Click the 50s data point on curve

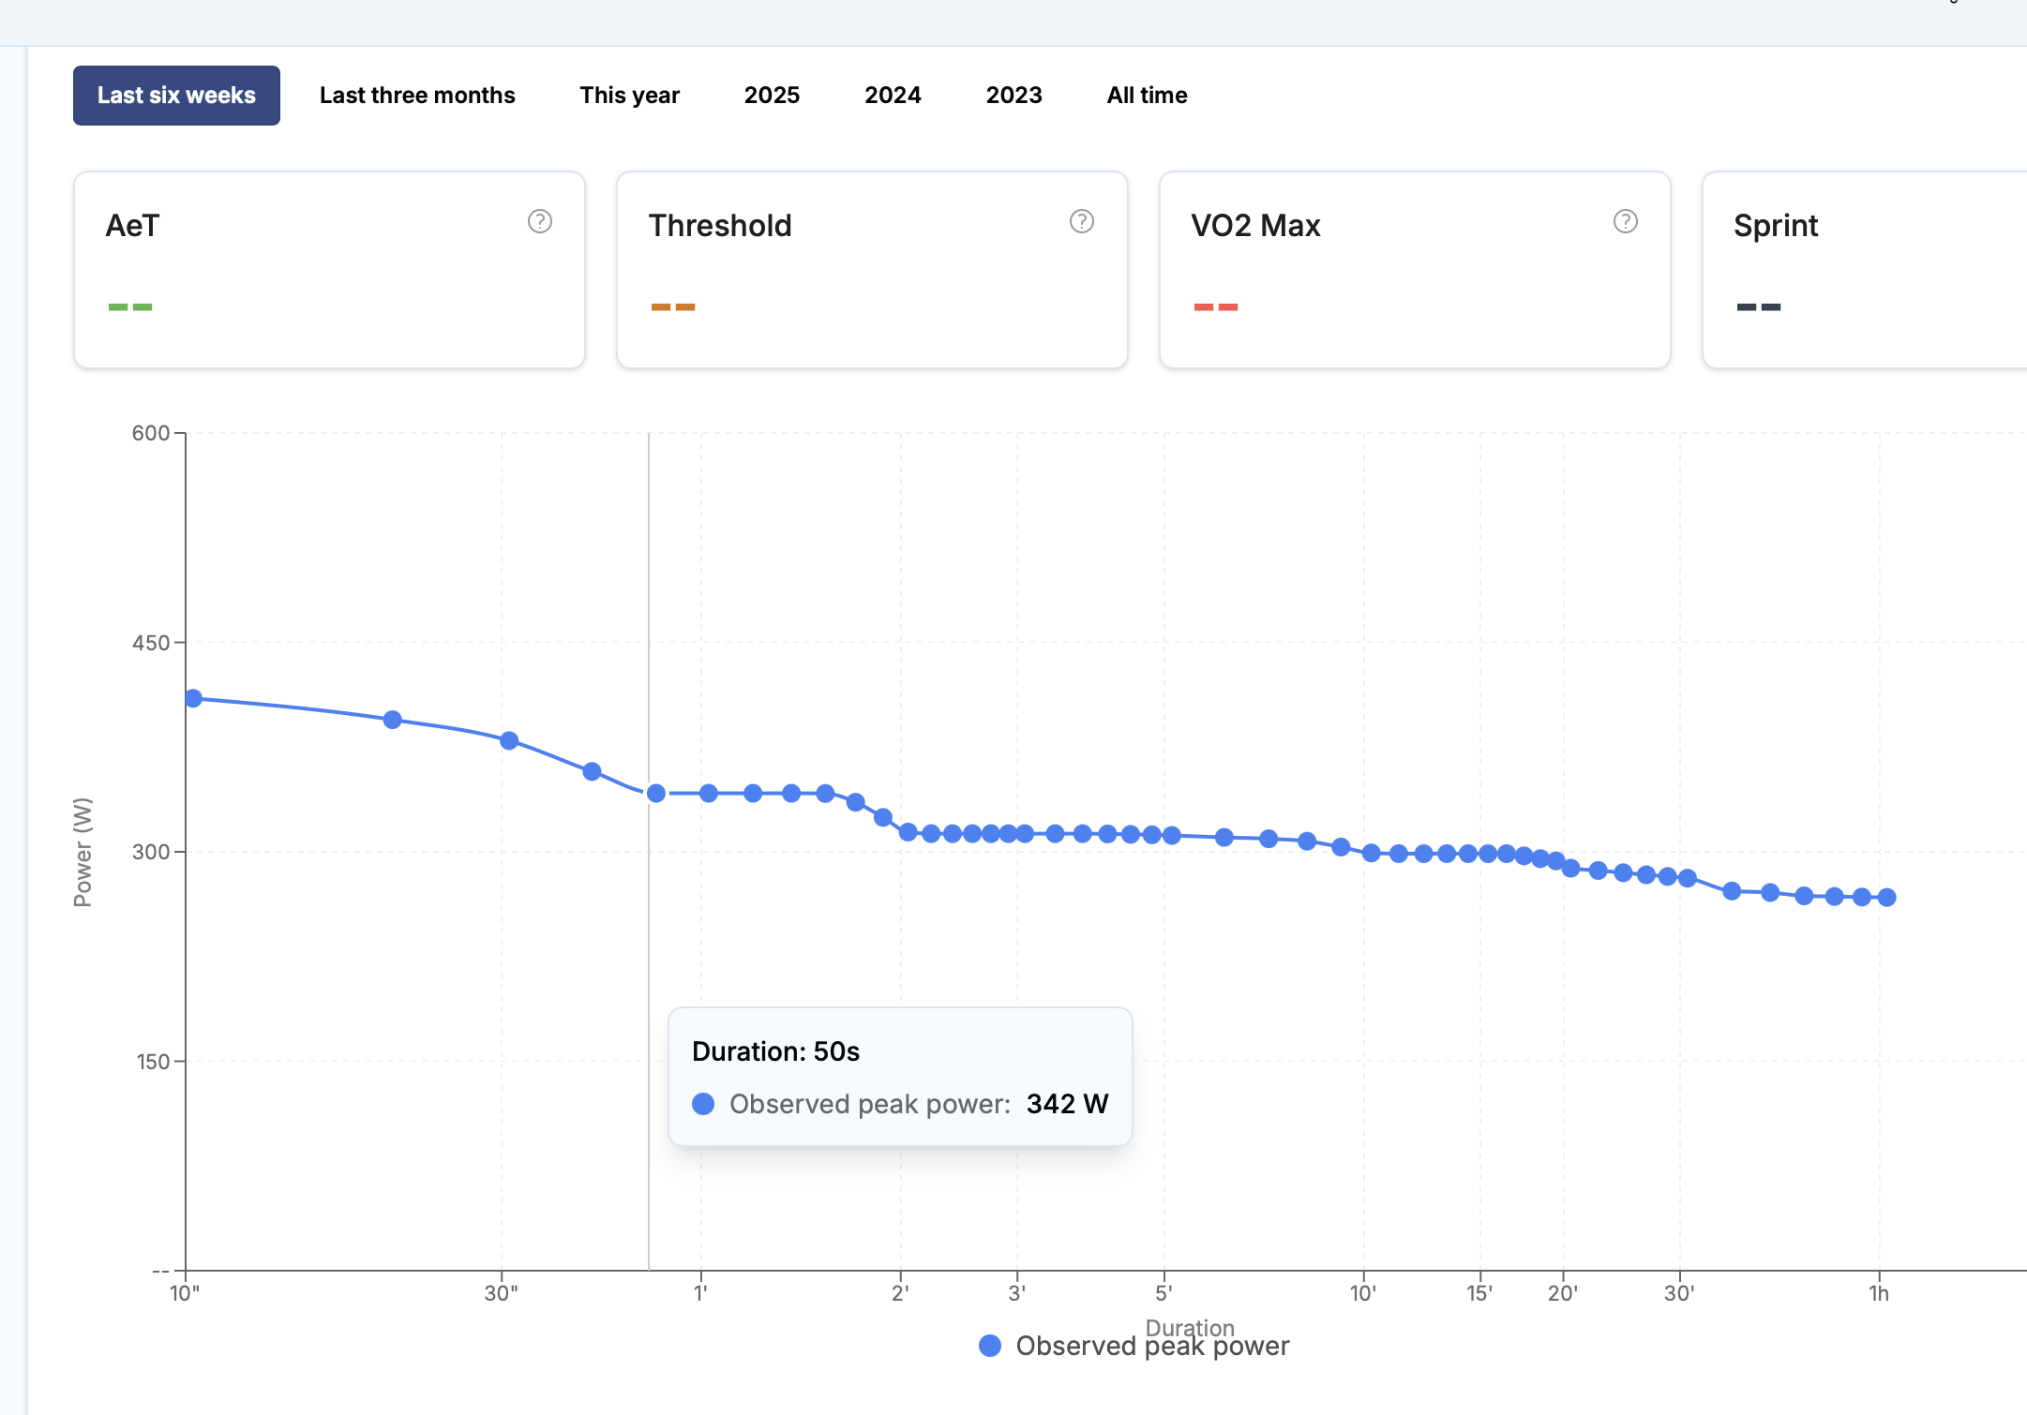[x=656, y=794]
